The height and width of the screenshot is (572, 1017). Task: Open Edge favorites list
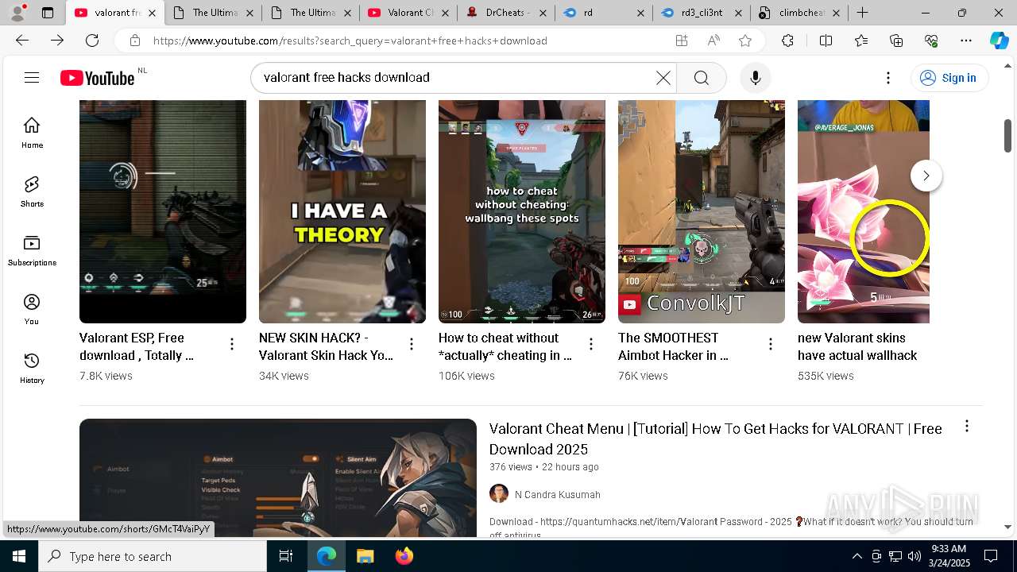[861, 41]
